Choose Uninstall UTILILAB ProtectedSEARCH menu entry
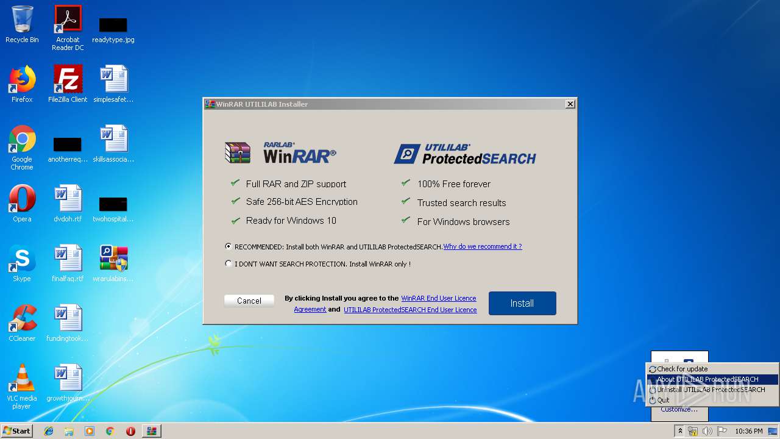780x439 pixels. click(712, 390)
